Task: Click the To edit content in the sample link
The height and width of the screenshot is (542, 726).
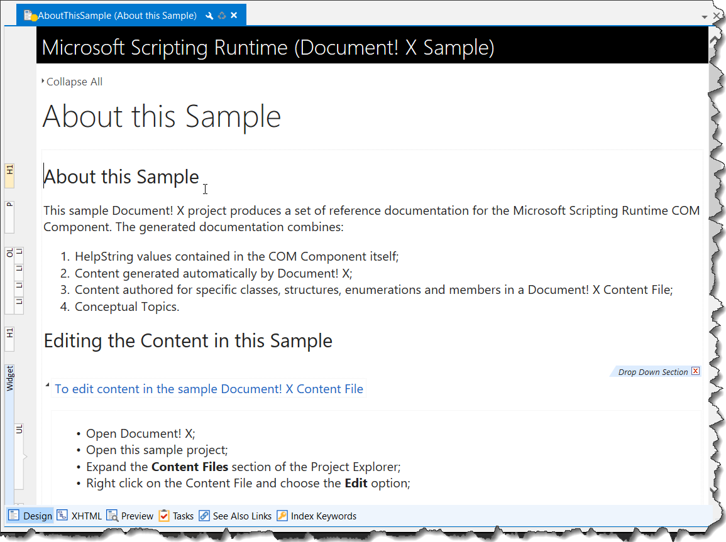Action: click(209, 389)
